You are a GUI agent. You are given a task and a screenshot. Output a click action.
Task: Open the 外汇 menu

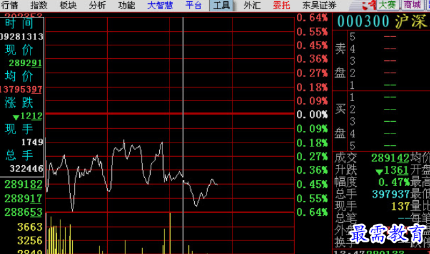point(252,5)
